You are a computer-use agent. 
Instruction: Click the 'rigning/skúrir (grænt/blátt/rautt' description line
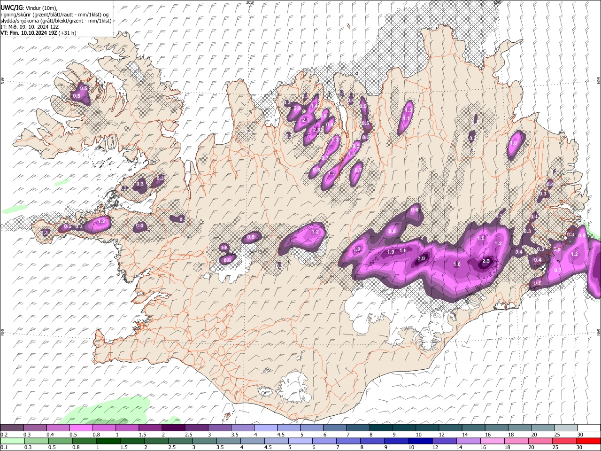coord(55,15)
